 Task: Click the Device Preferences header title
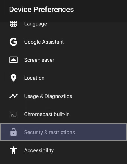tap(41, 9)
